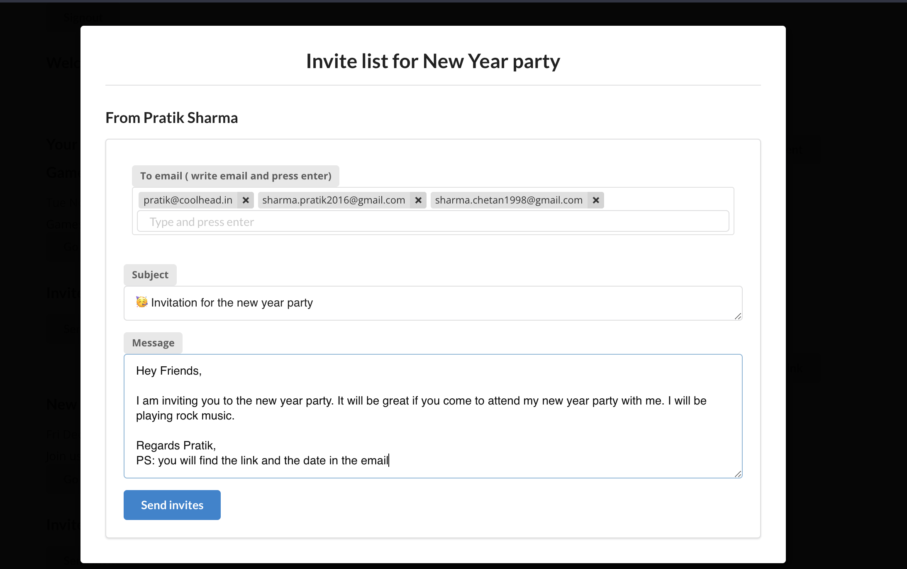Click the party emoji in the subject
This screenshot has height=569, width=907.
pos(142,302)
